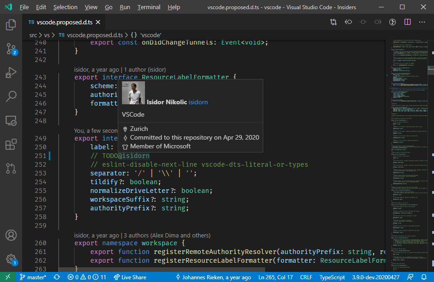Open changes compare icon in editor toolbar
The image size is (434, 282).
pyautogui.click(x=333, y=22)
